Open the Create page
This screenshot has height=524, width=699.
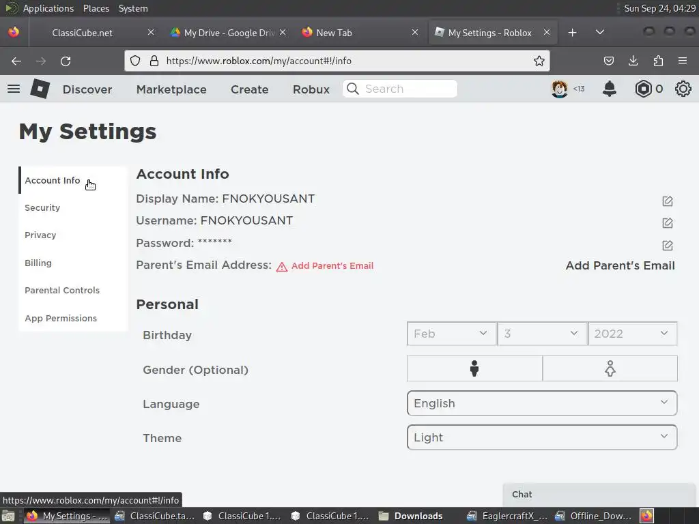pyautogui.click(x=249, y=89)
